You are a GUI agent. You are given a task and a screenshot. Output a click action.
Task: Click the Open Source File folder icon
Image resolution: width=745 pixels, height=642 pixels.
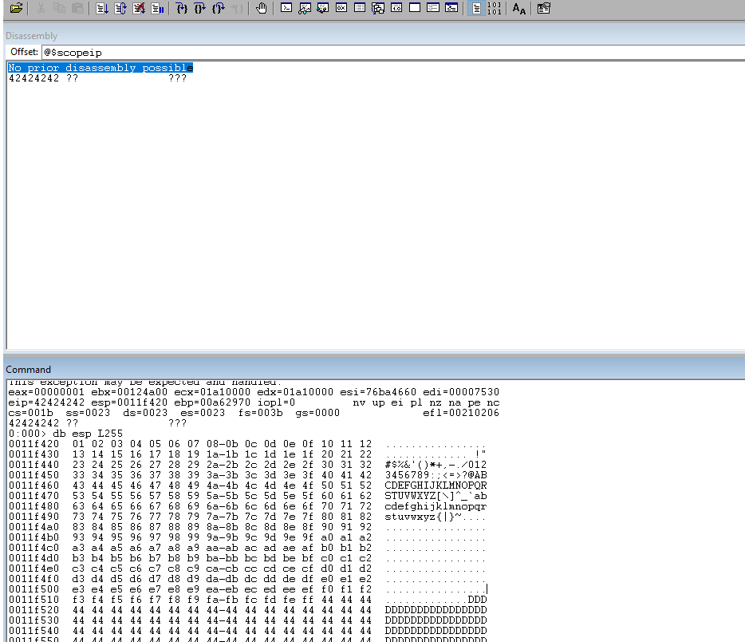click(16, 9)
